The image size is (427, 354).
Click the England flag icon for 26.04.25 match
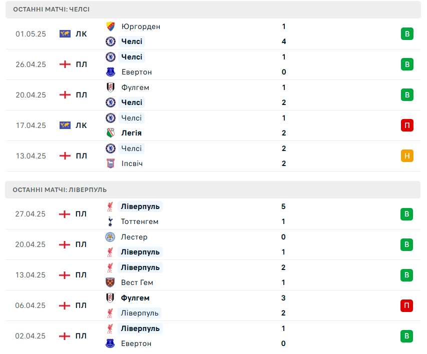coord(65,64)
